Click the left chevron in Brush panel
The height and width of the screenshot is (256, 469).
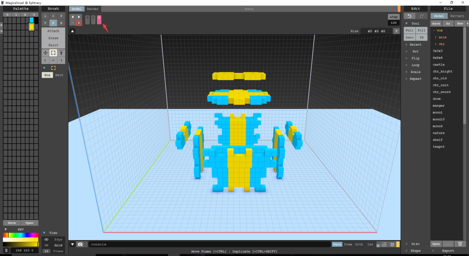coord(45,60)
